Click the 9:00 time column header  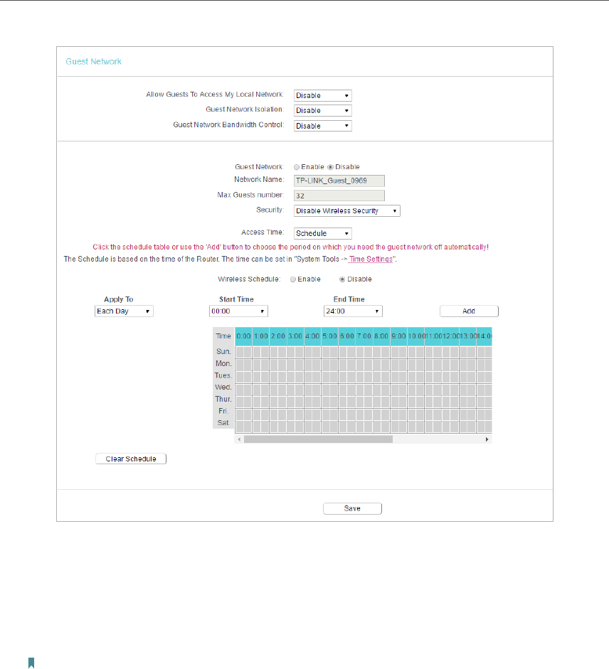[x=398, y=336]
